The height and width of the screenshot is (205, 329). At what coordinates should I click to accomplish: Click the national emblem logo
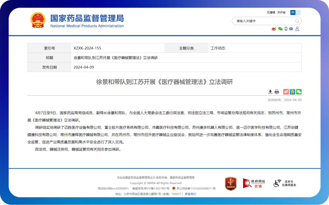coord(38,20)
